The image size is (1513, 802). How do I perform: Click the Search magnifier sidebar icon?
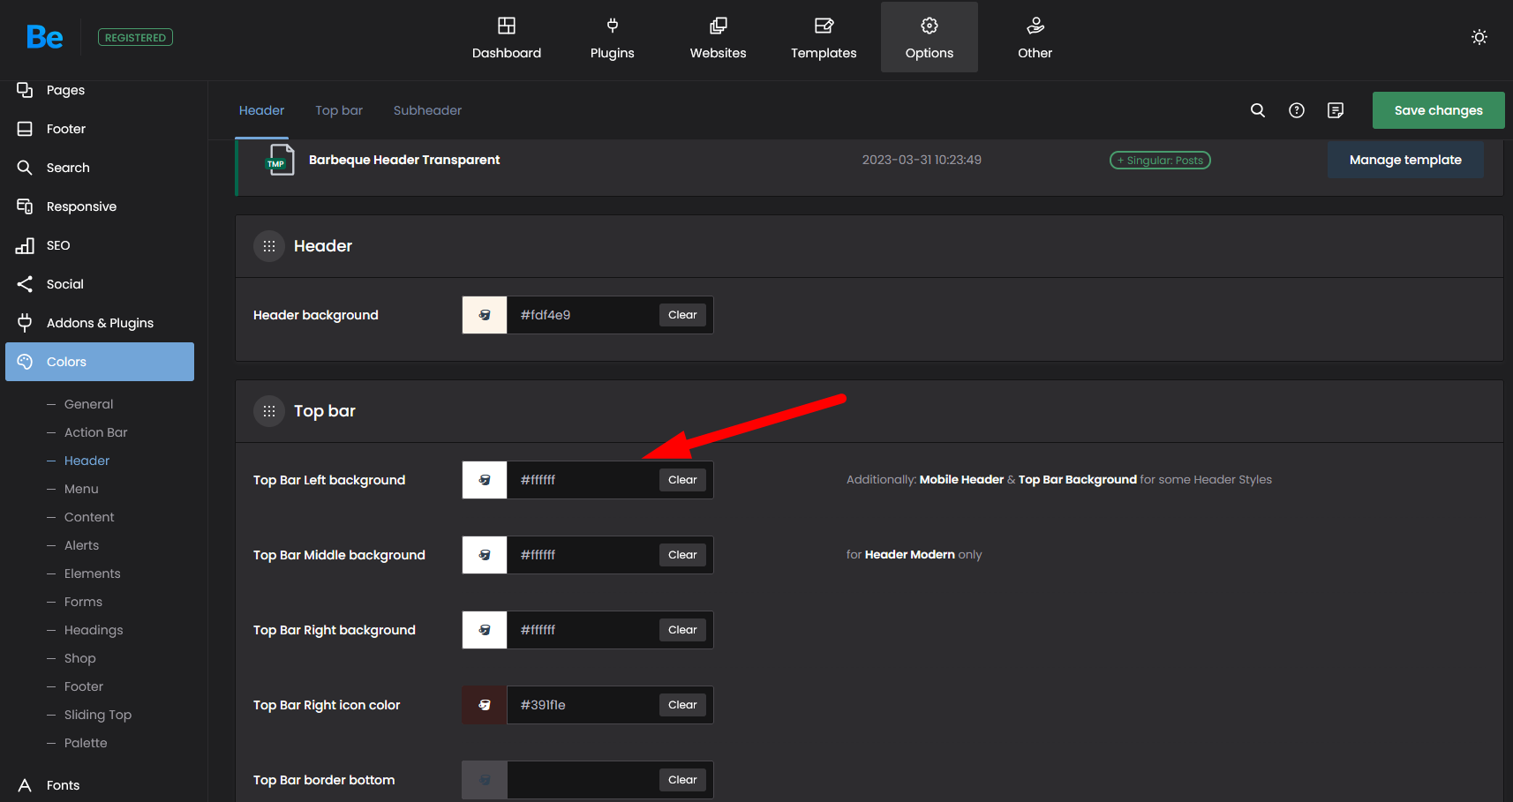[x=25, y=168]
